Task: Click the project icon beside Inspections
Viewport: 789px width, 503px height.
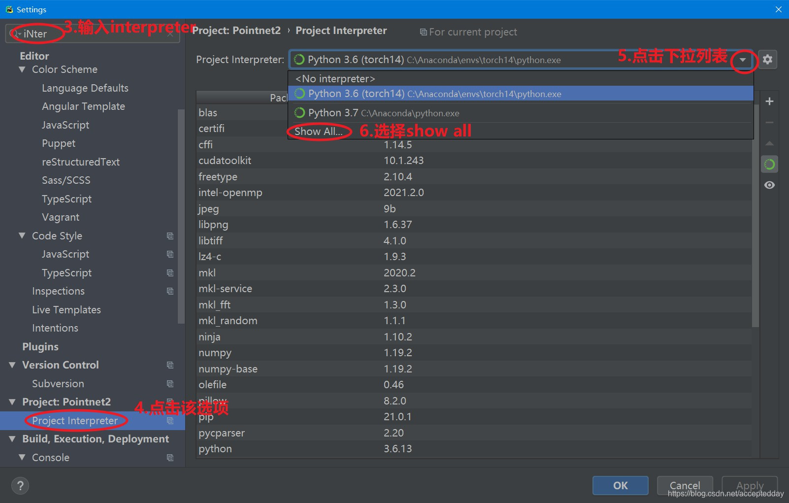Action: [x=170, y=291]
